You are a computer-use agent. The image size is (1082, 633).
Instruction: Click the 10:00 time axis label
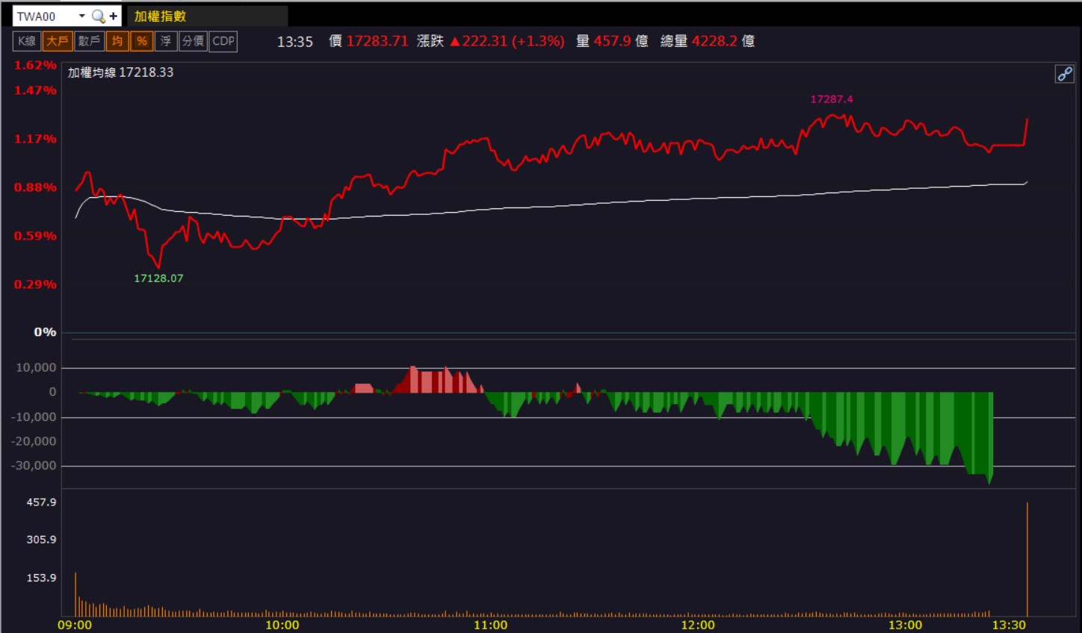click(282, 625)
